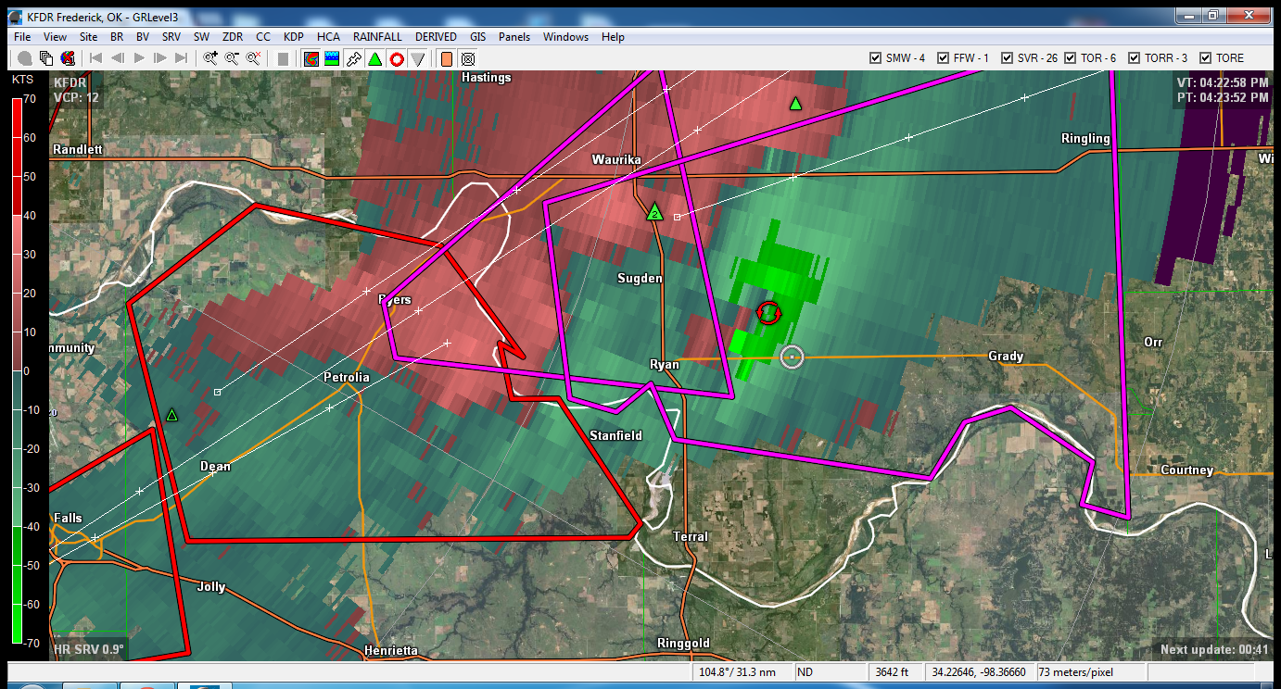Click the copy image toolbar icon
The height and width of the screenshot is (689, 1281).
tap(46, 58)
